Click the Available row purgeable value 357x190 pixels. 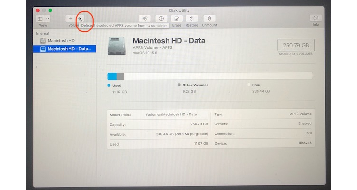click(x=182, y=134)
